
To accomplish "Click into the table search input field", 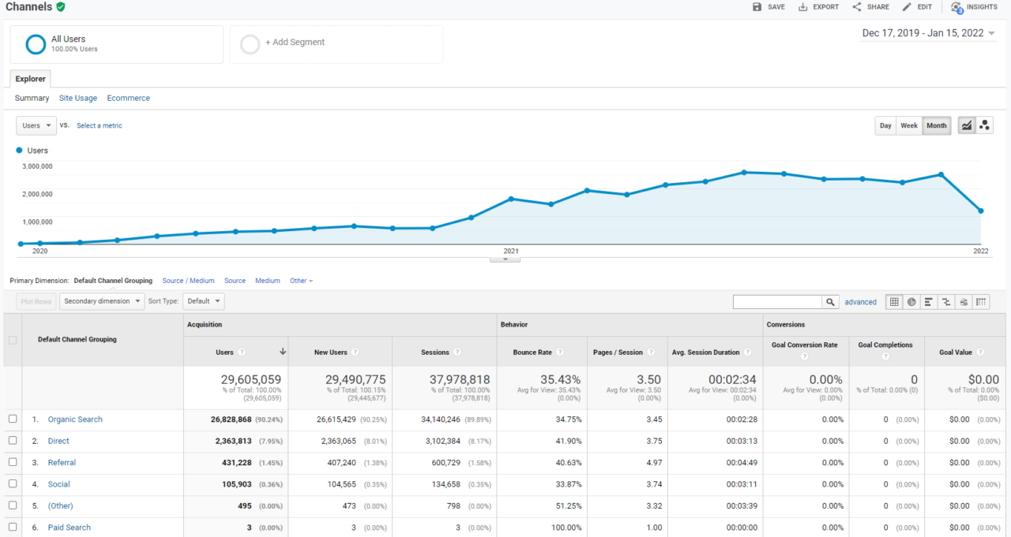I will pyautogui.click(x=777, y=302).
